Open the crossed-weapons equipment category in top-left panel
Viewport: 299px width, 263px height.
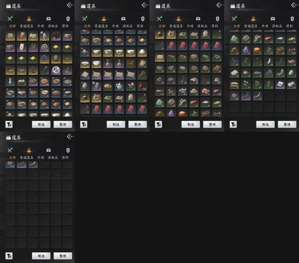[10, 18]
